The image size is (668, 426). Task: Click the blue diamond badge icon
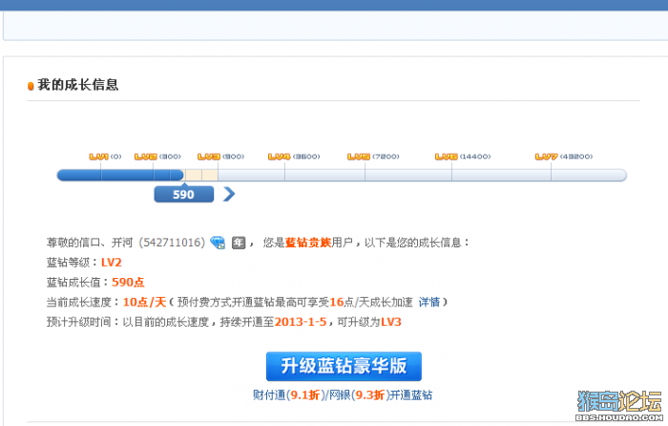pyautogui.click(x=218, y=243)
